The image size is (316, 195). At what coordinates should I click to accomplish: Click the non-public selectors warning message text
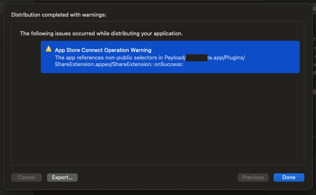150,61
